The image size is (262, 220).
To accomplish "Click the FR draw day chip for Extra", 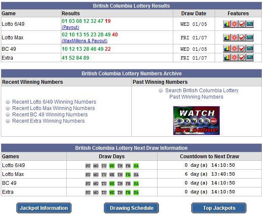I will pyautogui.click(x=128, y=192).
